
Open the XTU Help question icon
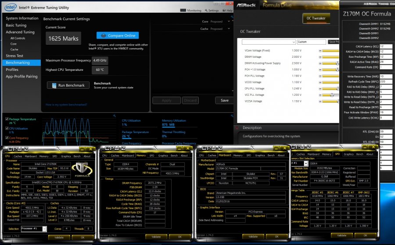[x=224, y=10]
